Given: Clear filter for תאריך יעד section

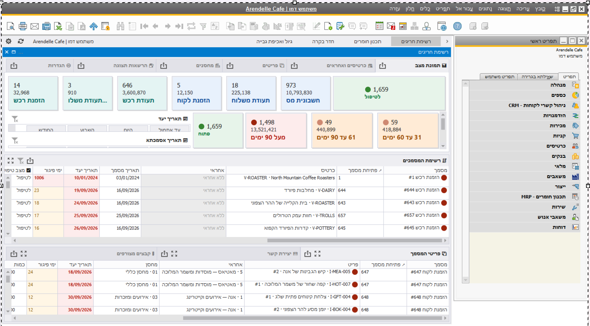Looking at the screenshot, I should (15, 119).
